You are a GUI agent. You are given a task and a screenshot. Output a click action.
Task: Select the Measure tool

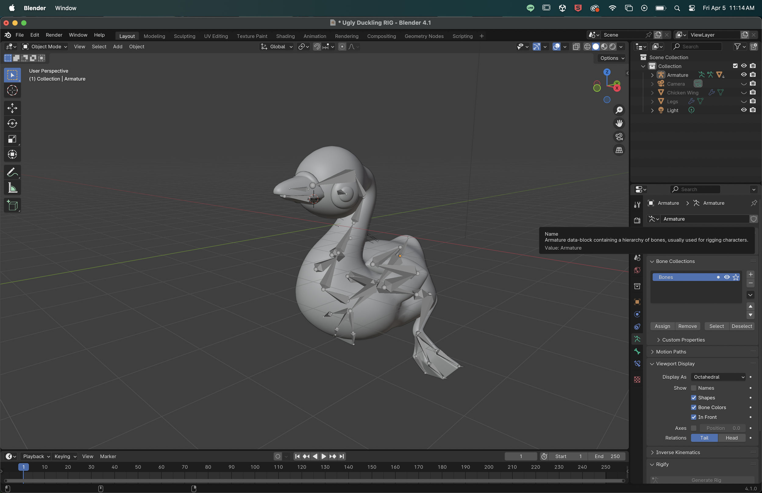(12, 188)
